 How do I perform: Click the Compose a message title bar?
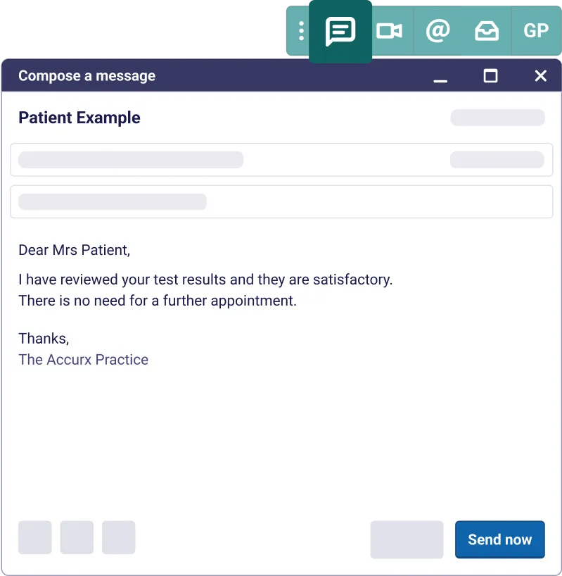(86, 75)
